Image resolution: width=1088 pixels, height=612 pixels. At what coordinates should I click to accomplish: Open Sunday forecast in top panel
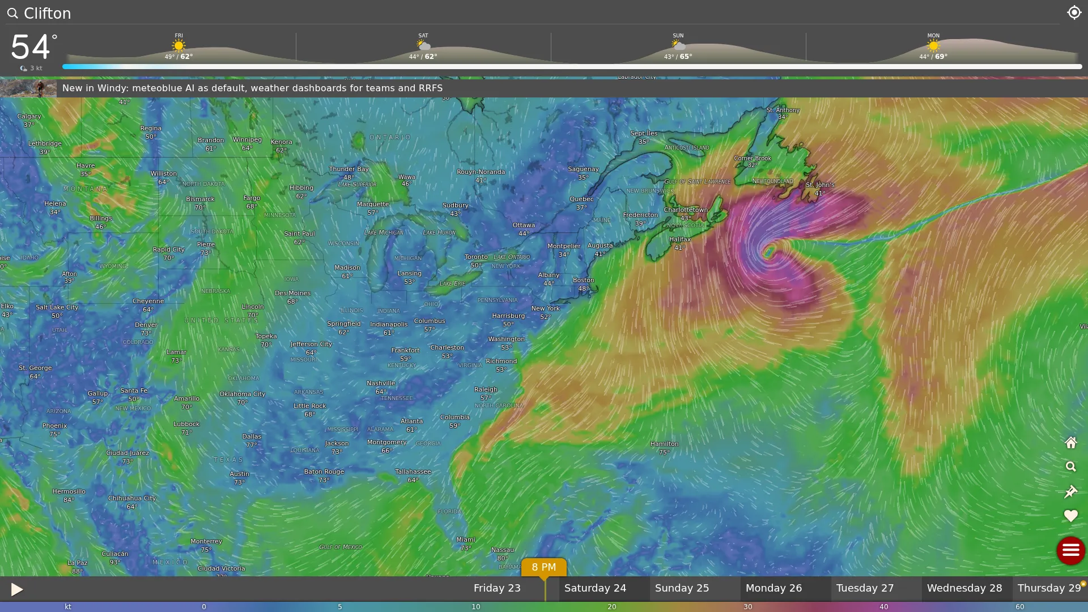pos(678,48)
